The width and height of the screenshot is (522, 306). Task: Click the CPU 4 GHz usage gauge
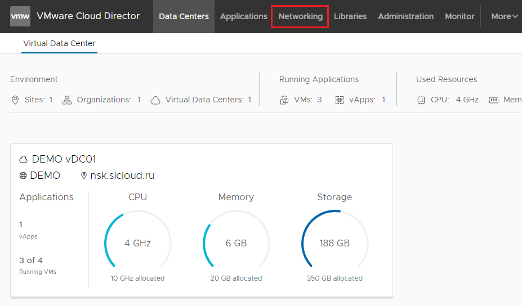pos(137,243)
